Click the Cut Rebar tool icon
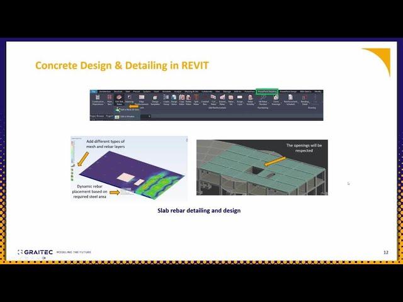 coord(213,98)
